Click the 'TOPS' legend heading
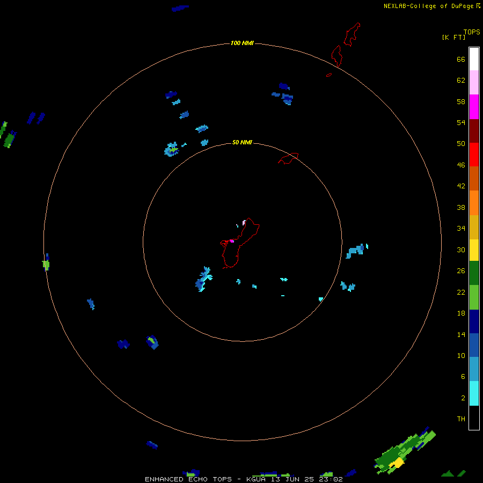 (x=472, y=32)
